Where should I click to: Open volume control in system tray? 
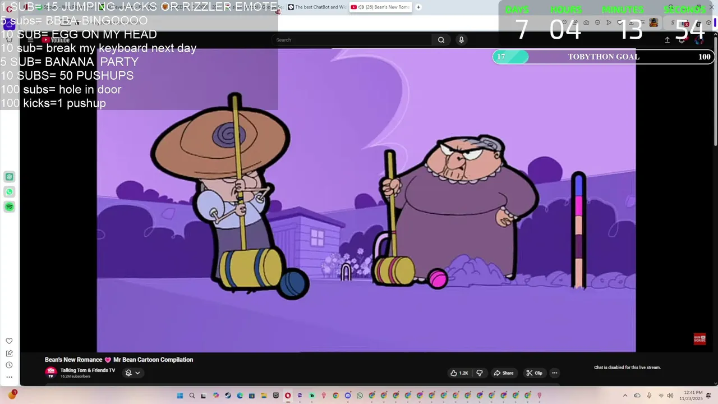click(x=670, y=396)
